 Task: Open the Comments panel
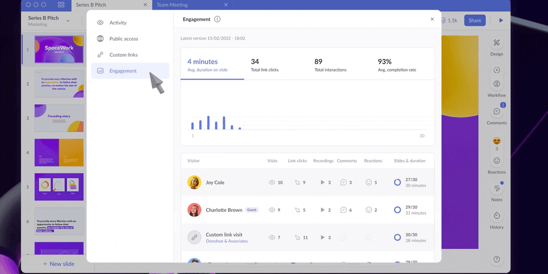tap(497, 112)
